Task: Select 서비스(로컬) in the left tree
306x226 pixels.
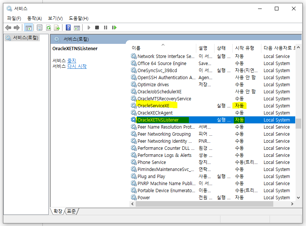Action: 22,38
